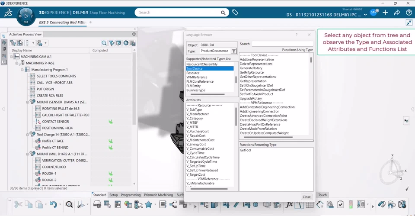Image resolution: width=415 pixels, height=216 pixels.
Task: Select CONTACT SENSOR in the activities tree
Action: point(55,122)
